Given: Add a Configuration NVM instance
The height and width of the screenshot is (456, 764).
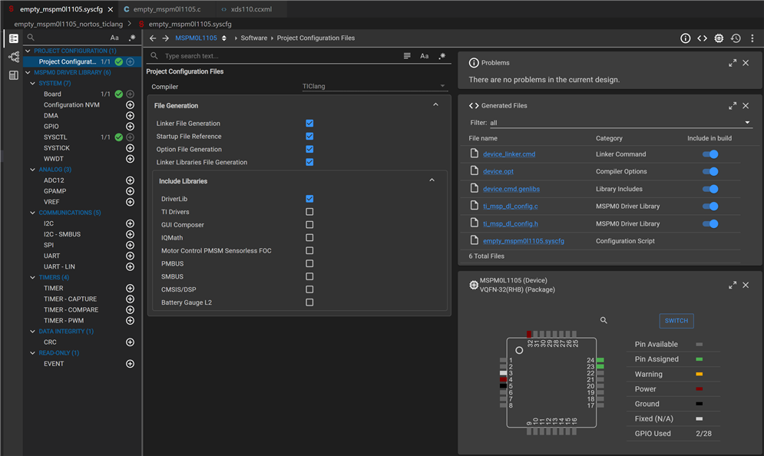Looking at the screenshot, I should pos(130,104).
